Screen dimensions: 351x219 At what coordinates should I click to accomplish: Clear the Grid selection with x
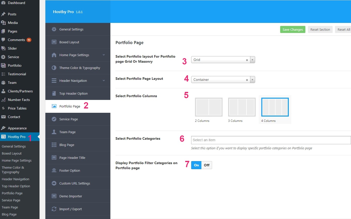tap(247, 60)
